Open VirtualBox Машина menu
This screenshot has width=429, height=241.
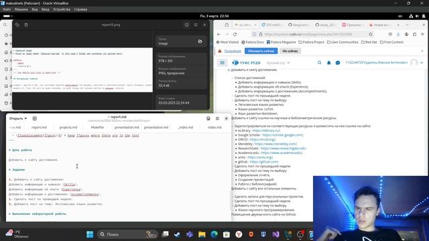point(21,9)
